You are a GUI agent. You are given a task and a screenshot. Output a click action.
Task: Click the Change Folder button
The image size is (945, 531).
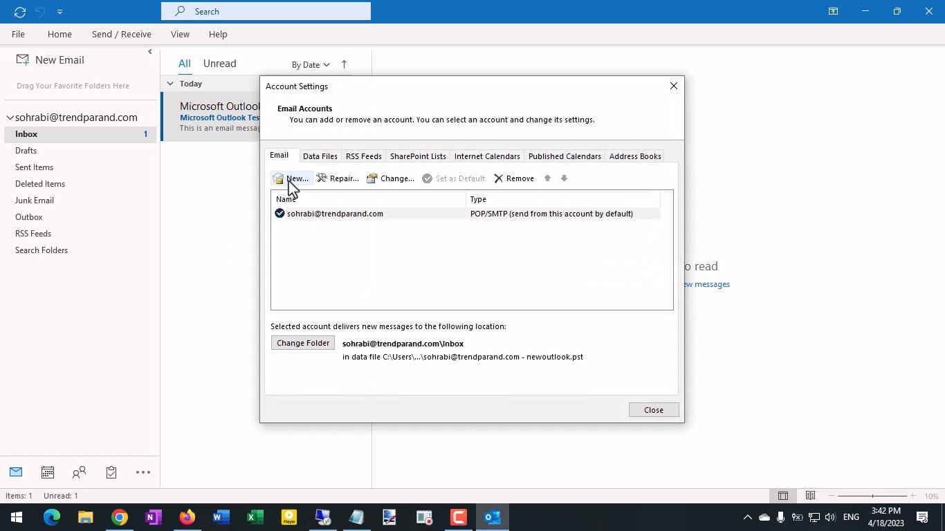pos(303,343)
